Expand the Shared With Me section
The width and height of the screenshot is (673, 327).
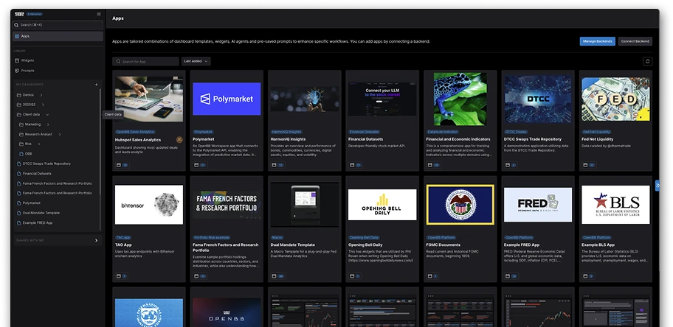pyautogui.click(x=96, y=240)
